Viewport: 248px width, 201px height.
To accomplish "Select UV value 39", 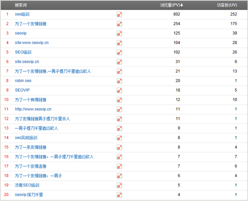I will (235, 33).
